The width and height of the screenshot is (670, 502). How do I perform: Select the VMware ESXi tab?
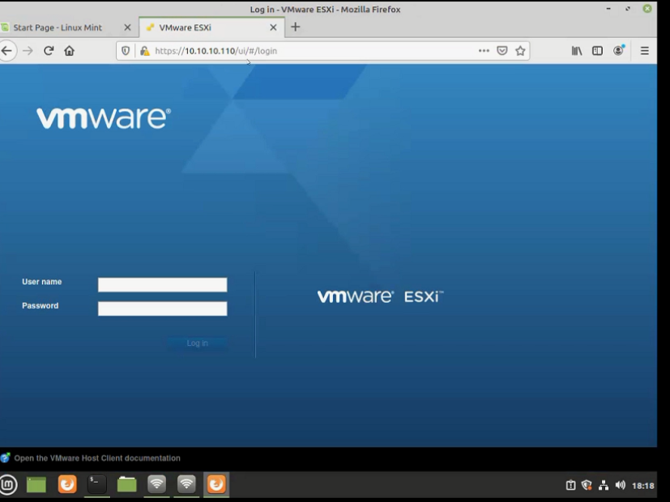(185, 28)
